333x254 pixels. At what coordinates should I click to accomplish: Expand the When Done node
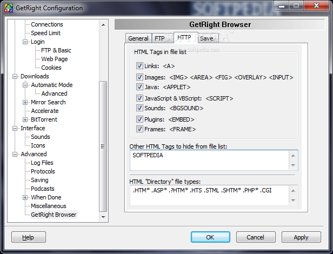25,198
